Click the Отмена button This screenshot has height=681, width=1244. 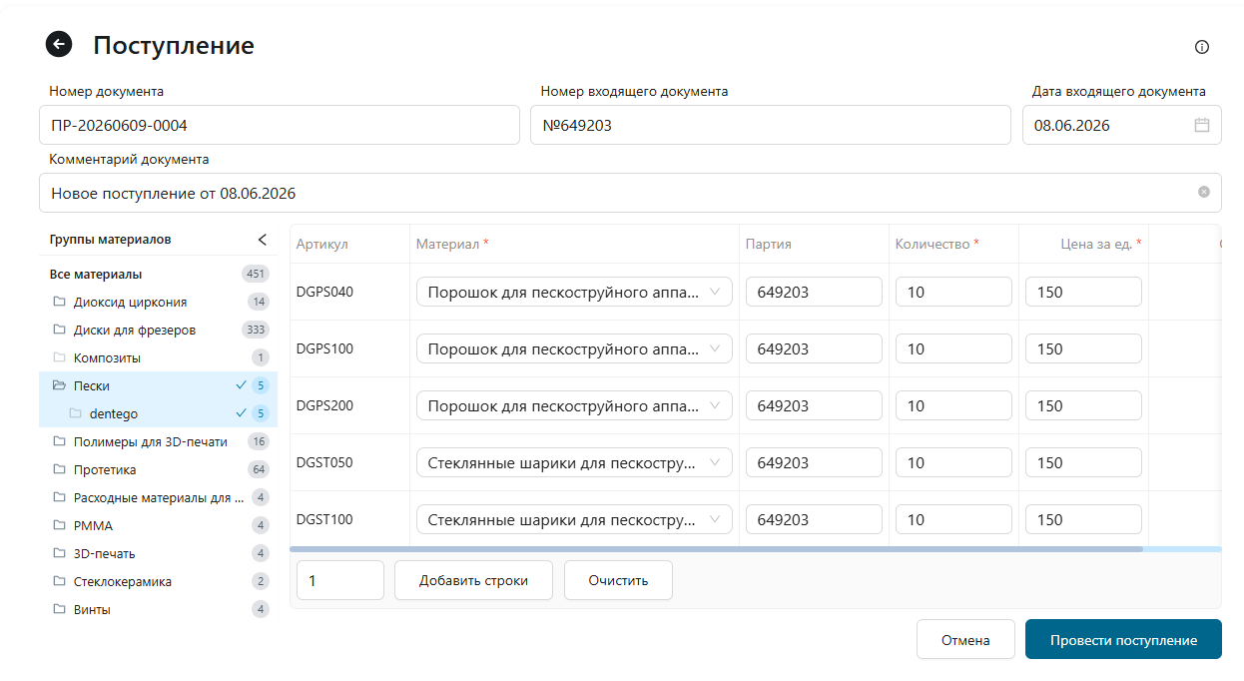(965, 640)
